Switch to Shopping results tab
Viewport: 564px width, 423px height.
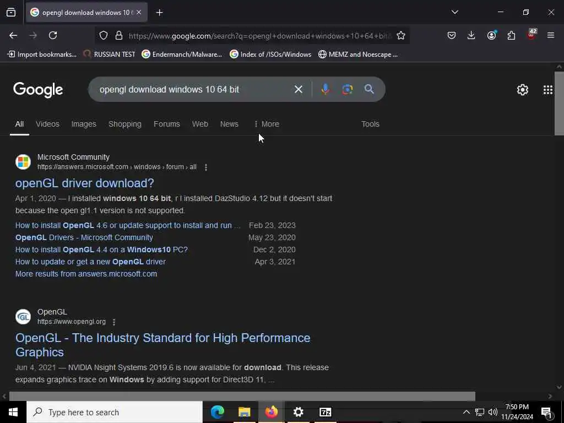(125, 124)
